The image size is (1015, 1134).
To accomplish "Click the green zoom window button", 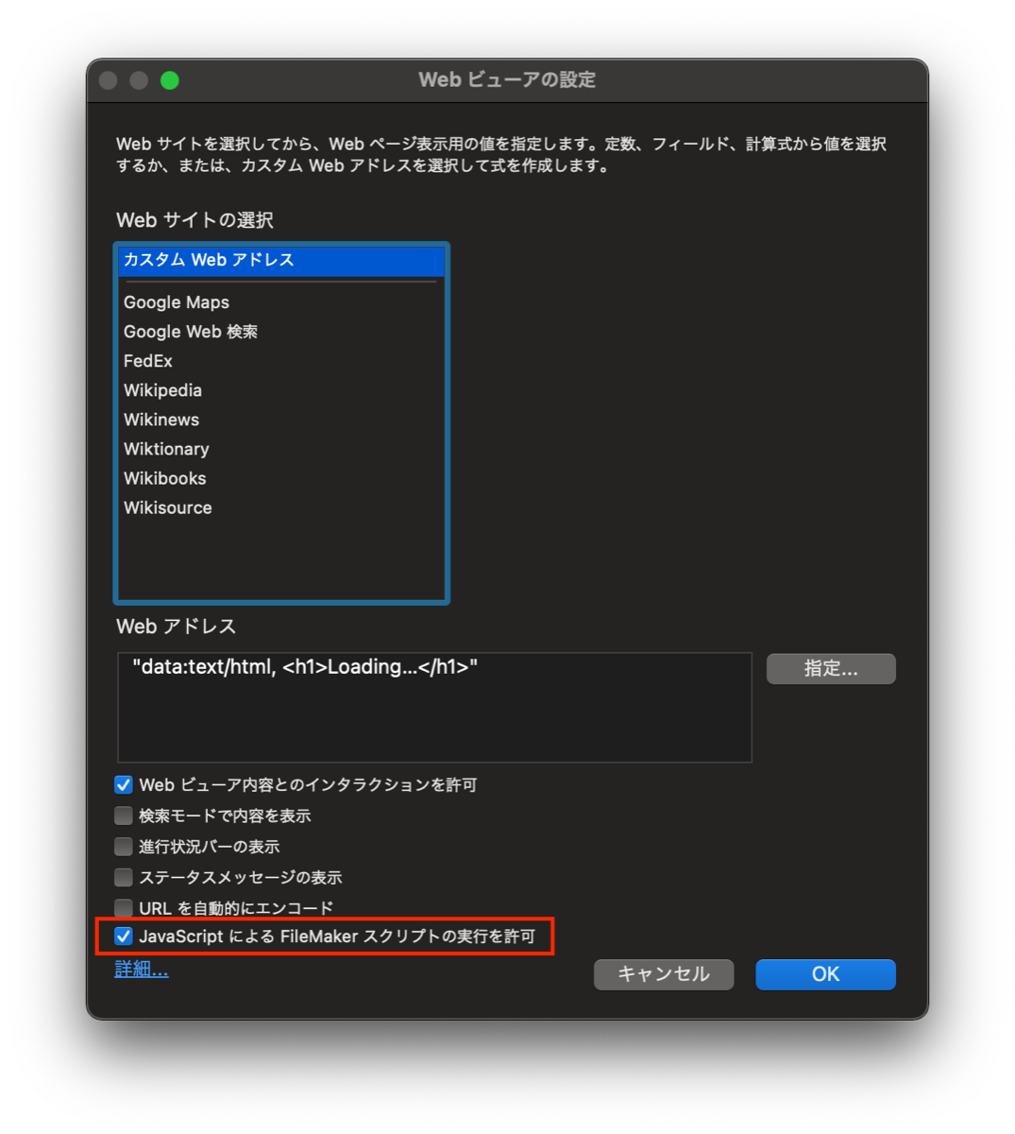I will click(x=170, y=80).
